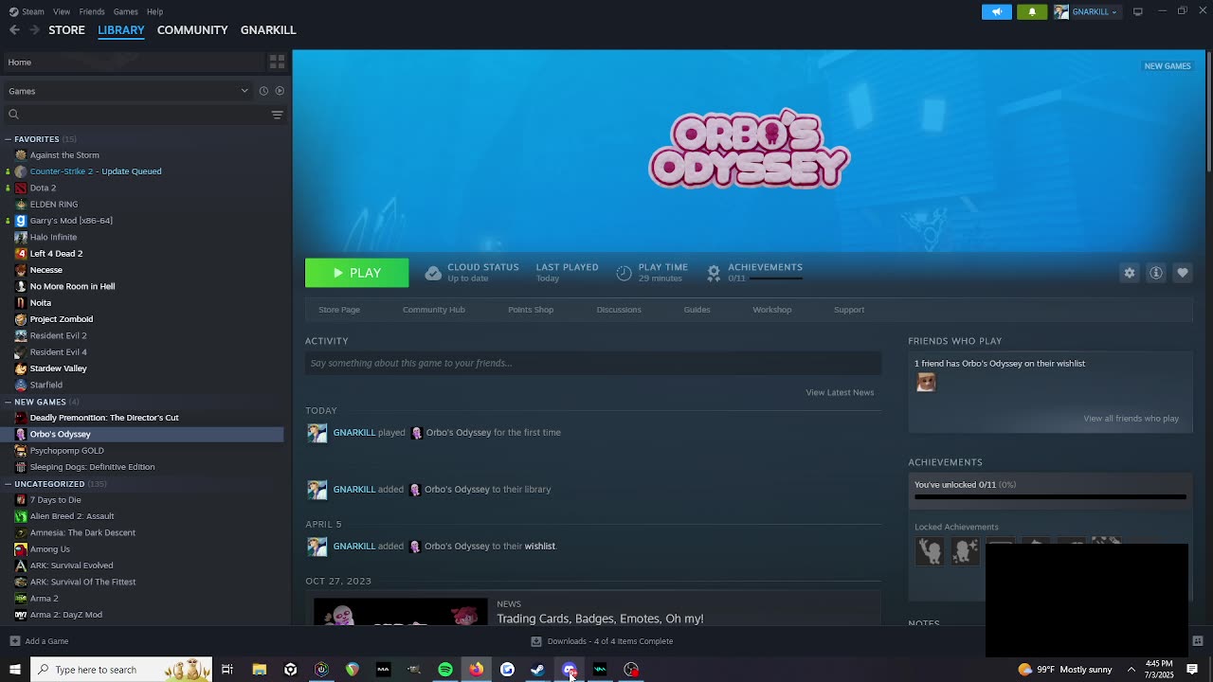
Task: Click first locked achievement icon
Action: point(930,550)
